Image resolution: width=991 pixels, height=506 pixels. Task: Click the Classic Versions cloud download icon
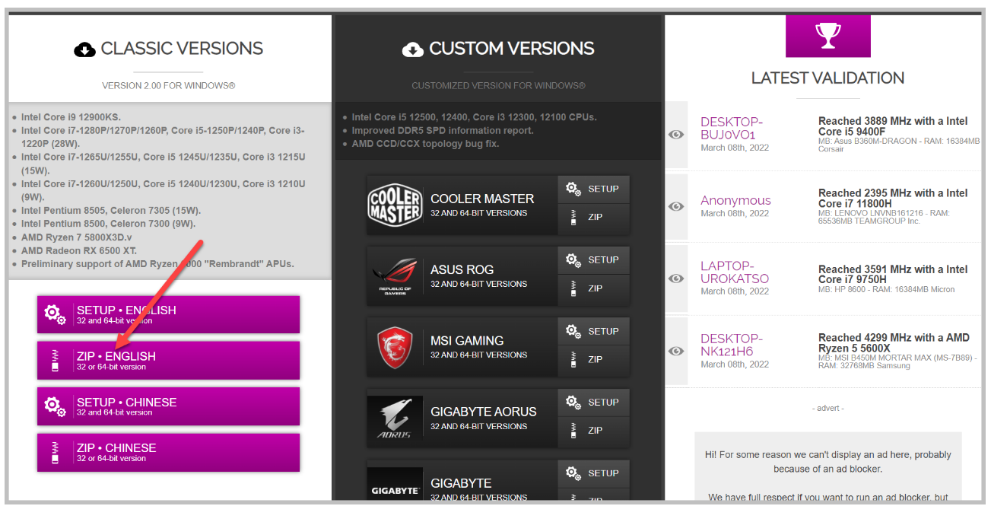(x=85, y=49)
